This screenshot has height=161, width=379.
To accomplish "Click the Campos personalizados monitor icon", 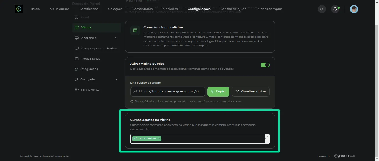I will (77, 48).
